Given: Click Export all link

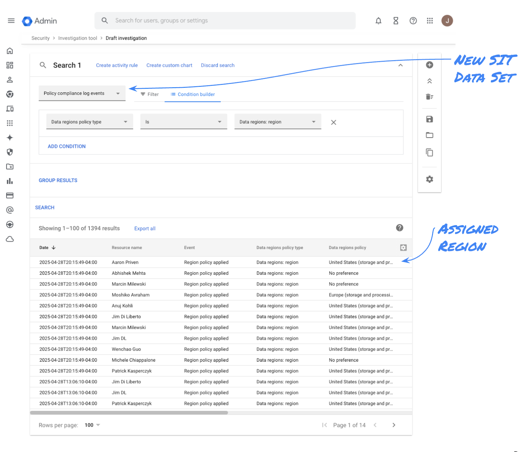Looking at the screenshot, I should coord(145,229).
